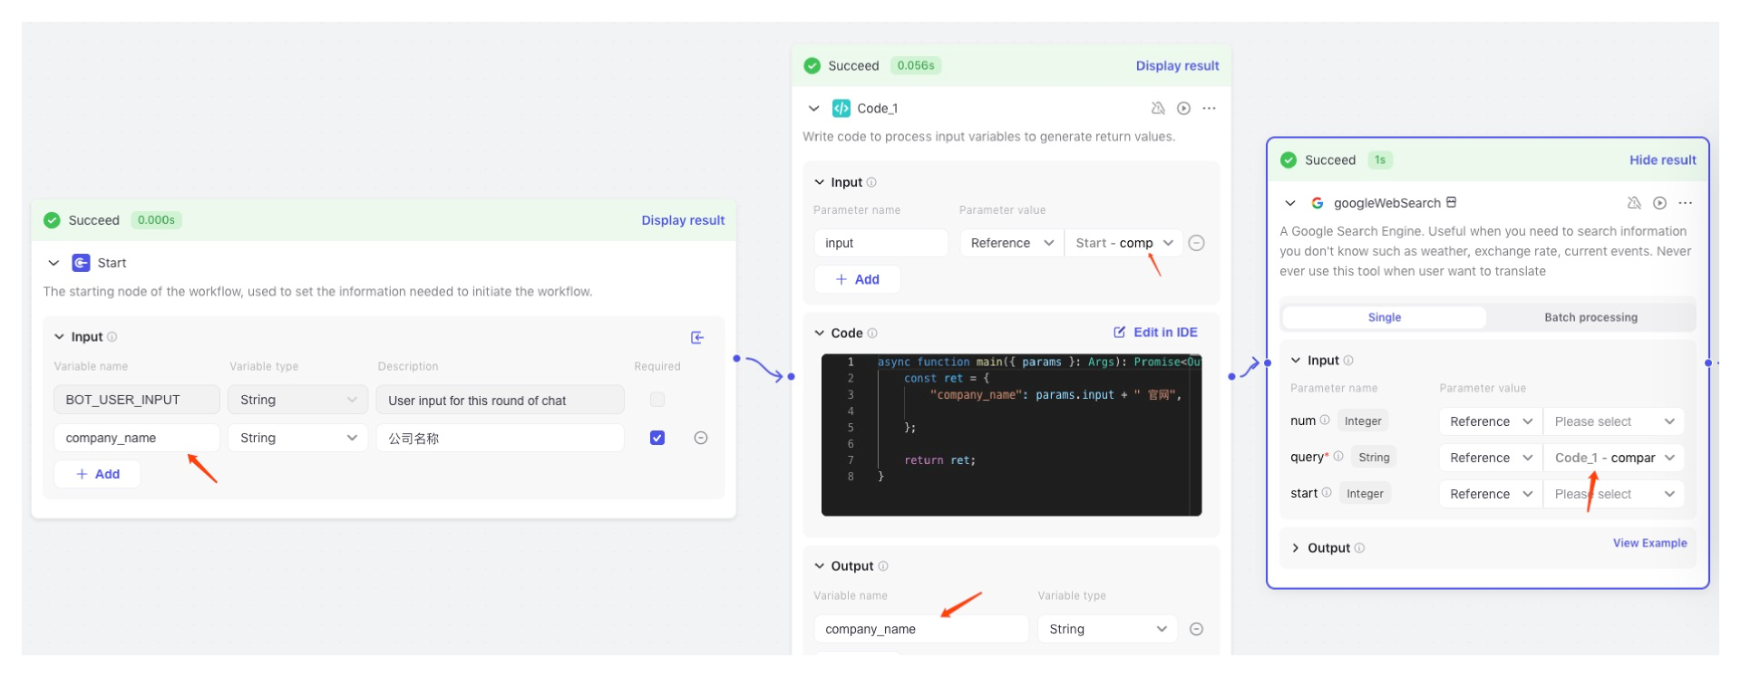Open the company_name variable type dropdown in Start
Viewport: 1741px width, 677px height.
(x=297, y=438)
